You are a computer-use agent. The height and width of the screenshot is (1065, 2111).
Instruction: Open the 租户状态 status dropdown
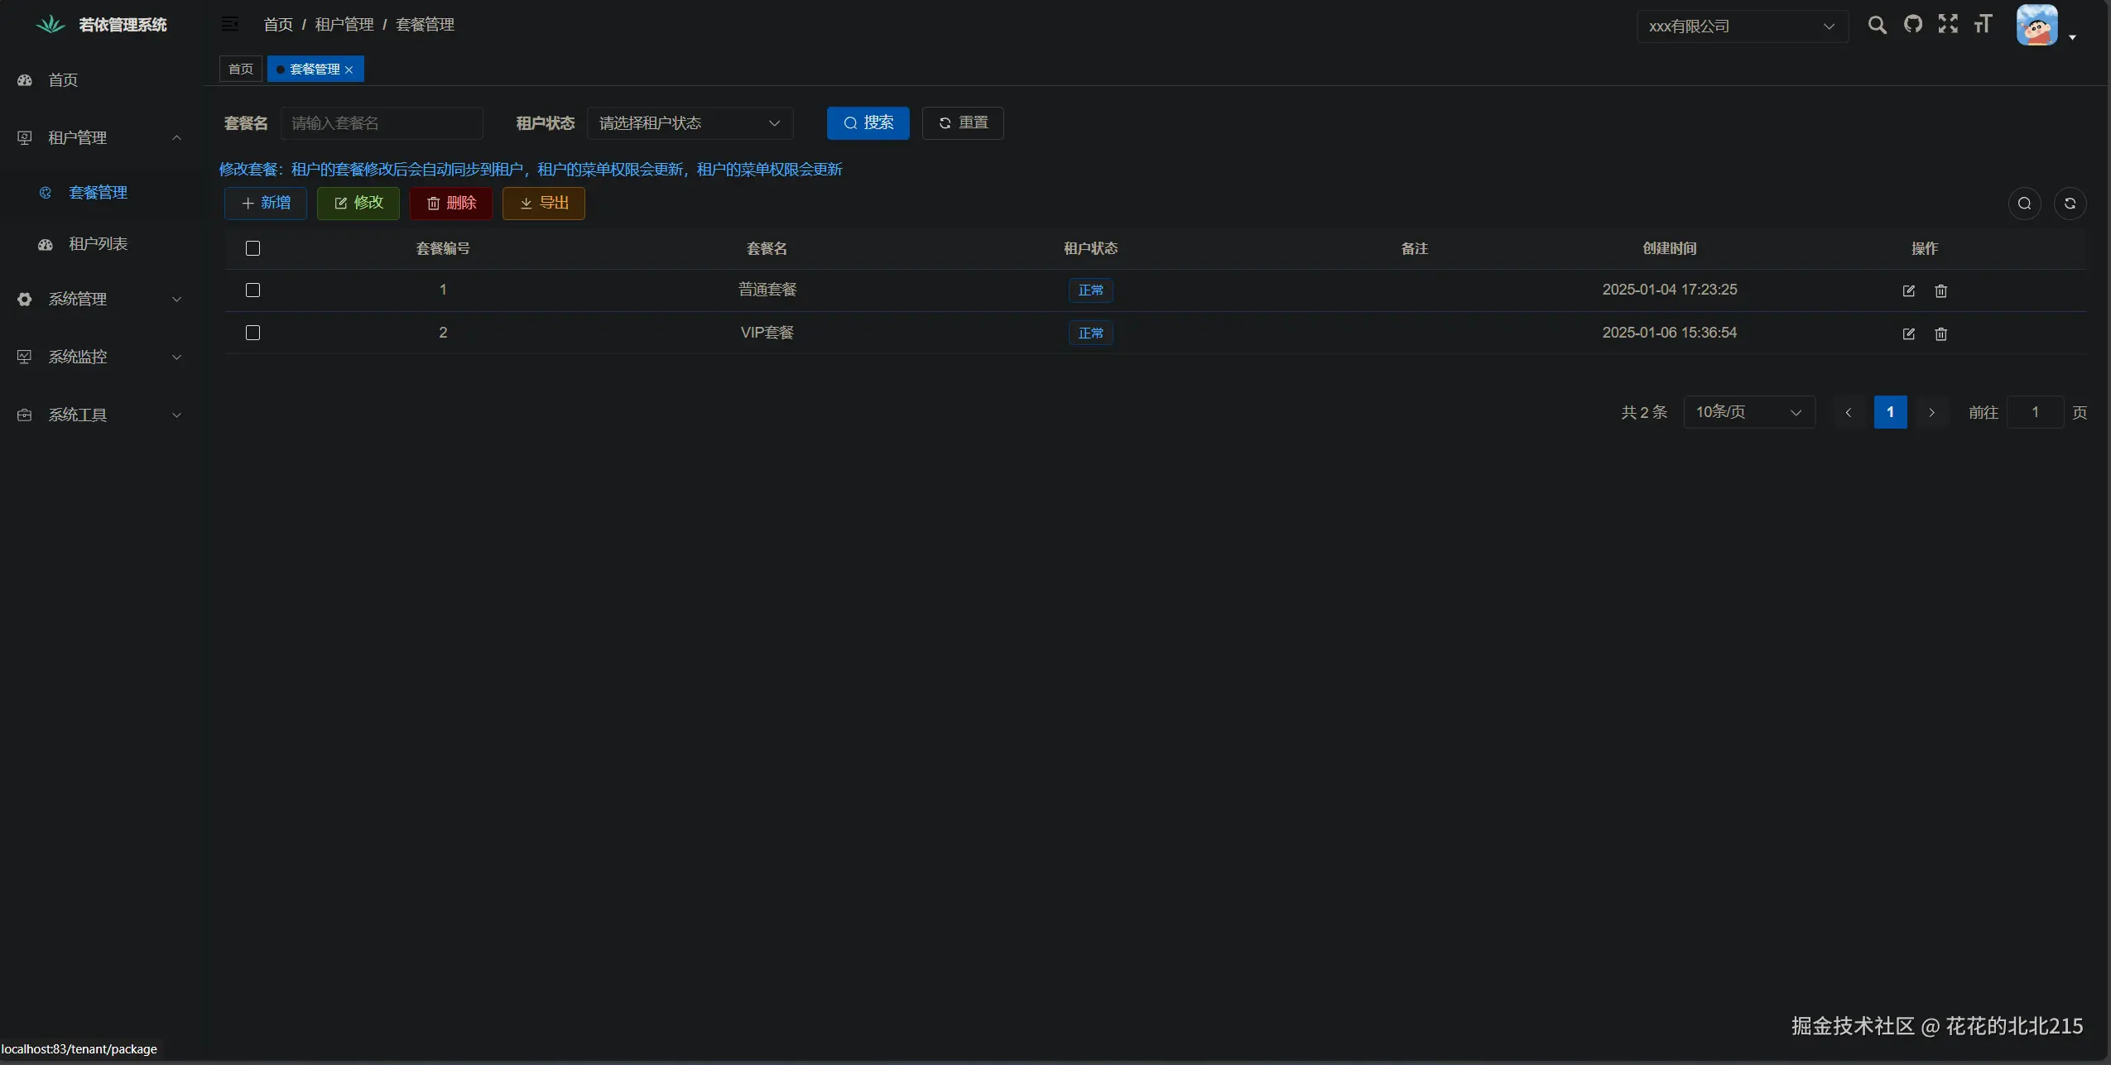pos(690,123)
